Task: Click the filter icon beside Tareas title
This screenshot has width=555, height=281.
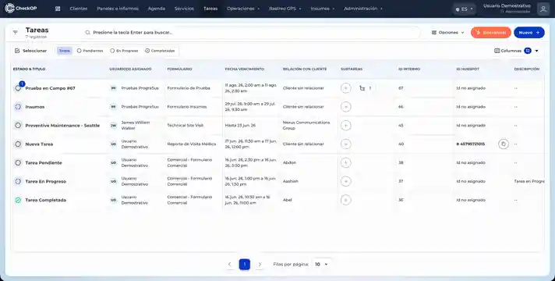Action: [x=16, y=32]
